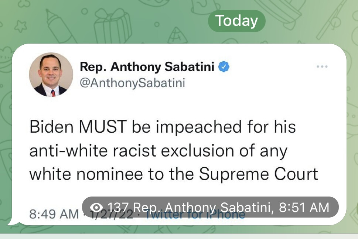This screenshot has height=239, width=358.
Task: Click the word MUST in the tweet
Action: pyautogui.click(x=103, y=127)
